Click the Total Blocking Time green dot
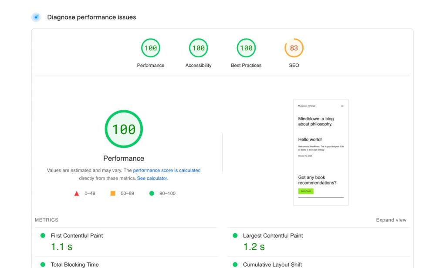Screen dimensions: 446x268 (43, 265)
